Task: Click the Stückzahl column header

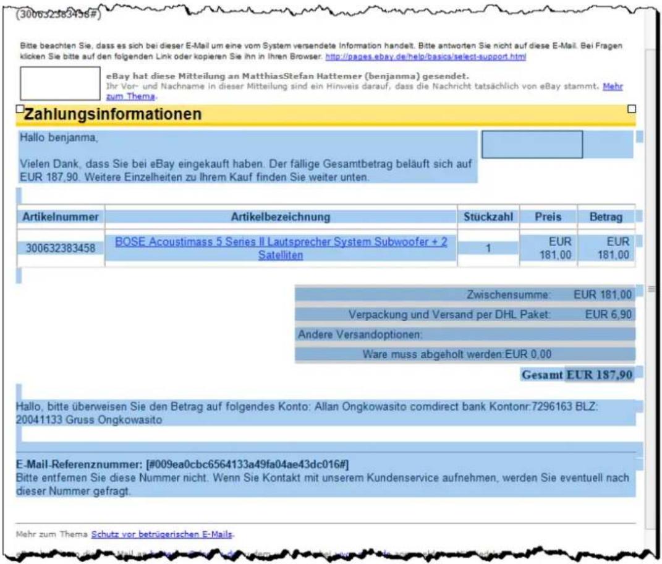Action: tap(488, 216)
